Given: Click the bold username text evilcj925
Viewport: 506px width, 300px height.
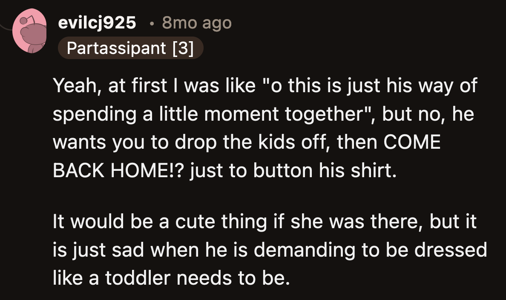Looking at the screenshot, I should 97,23.
